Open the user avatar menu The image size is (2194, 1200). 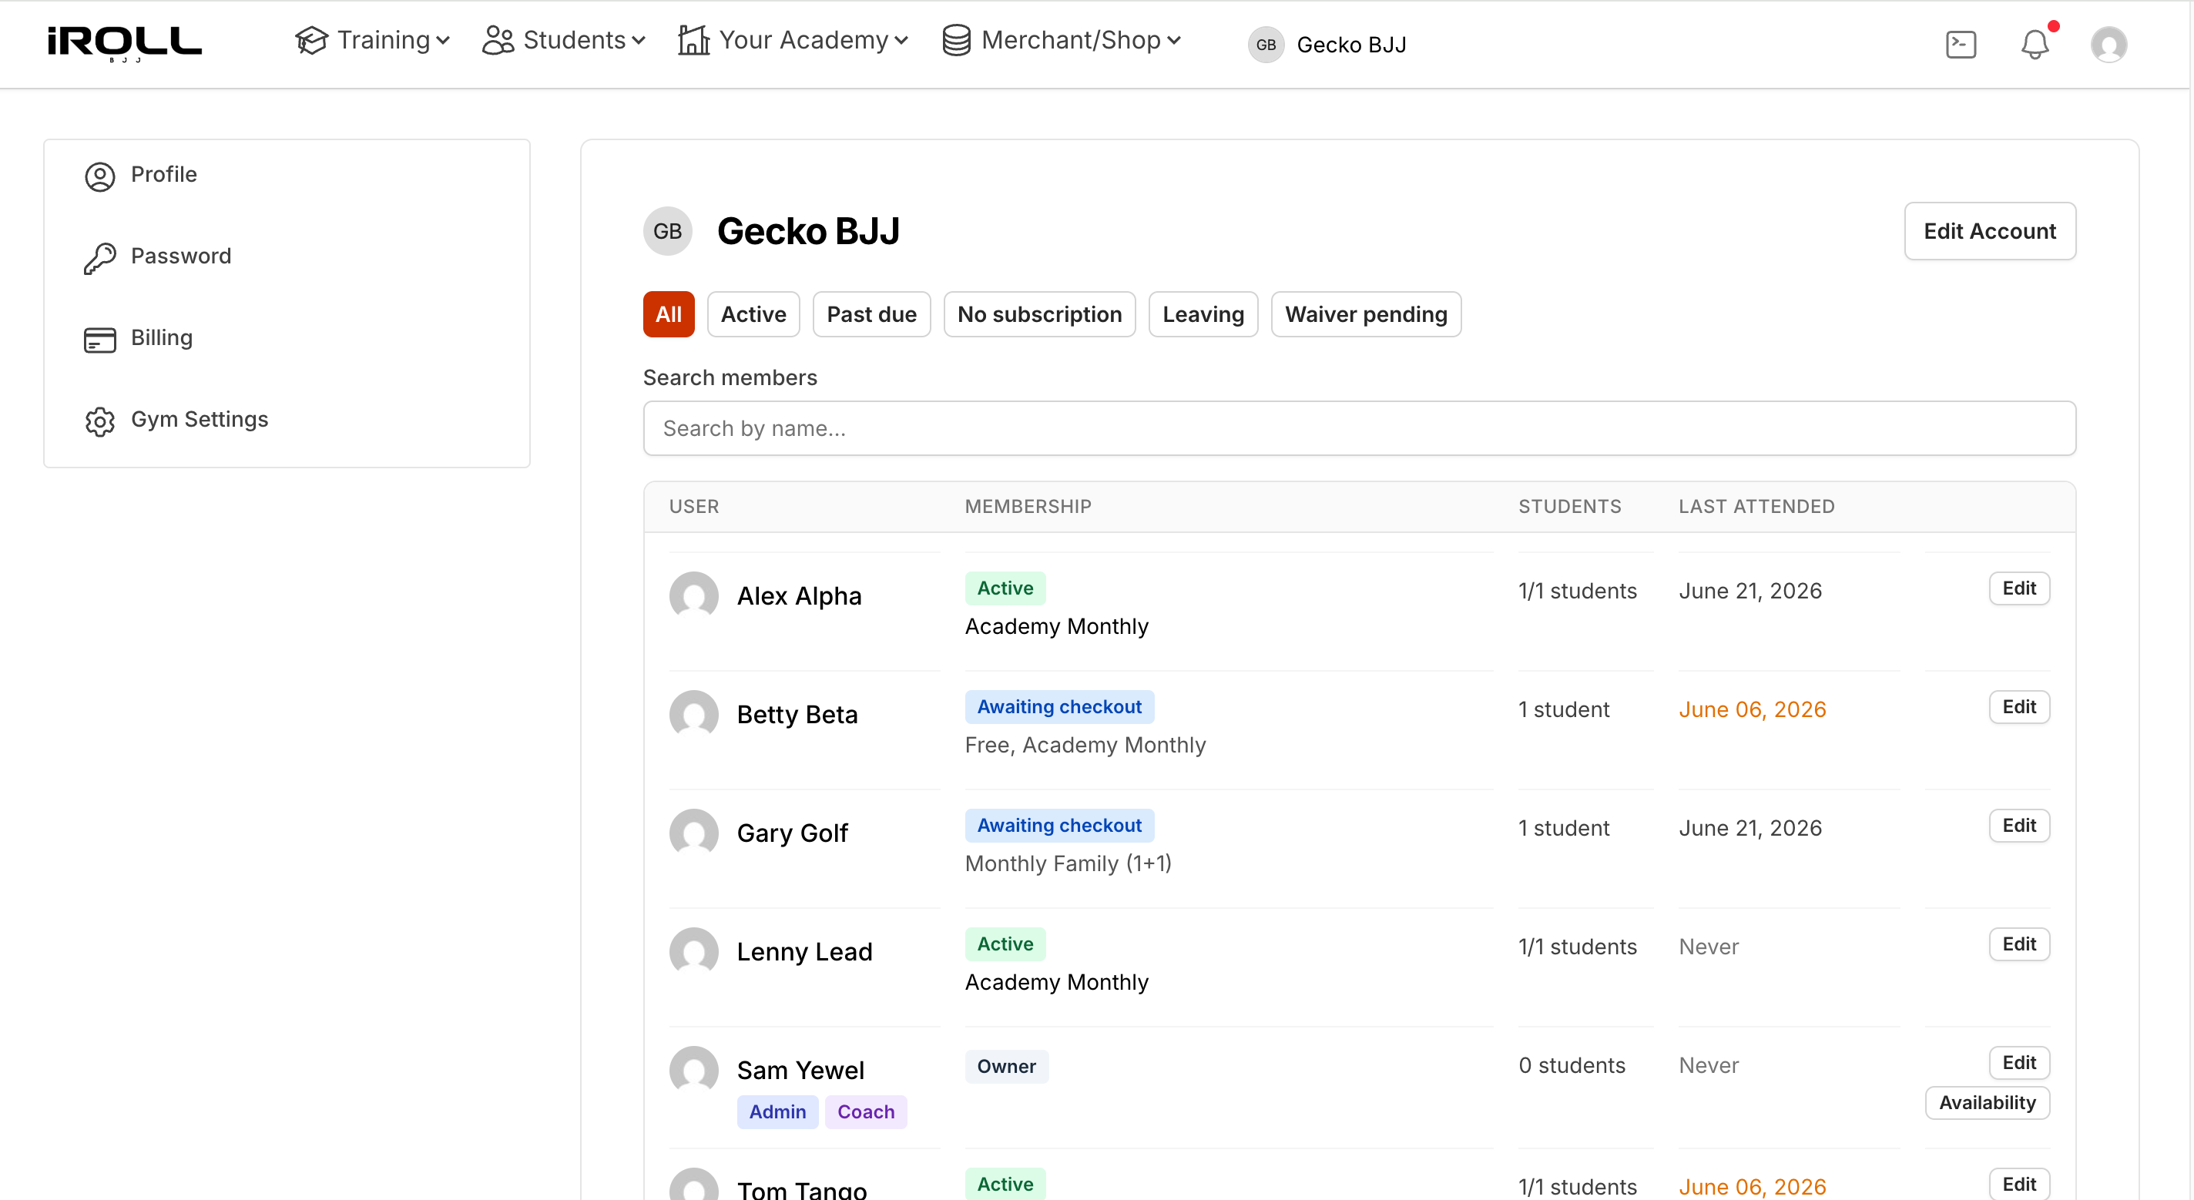(x=2108, y=44)
